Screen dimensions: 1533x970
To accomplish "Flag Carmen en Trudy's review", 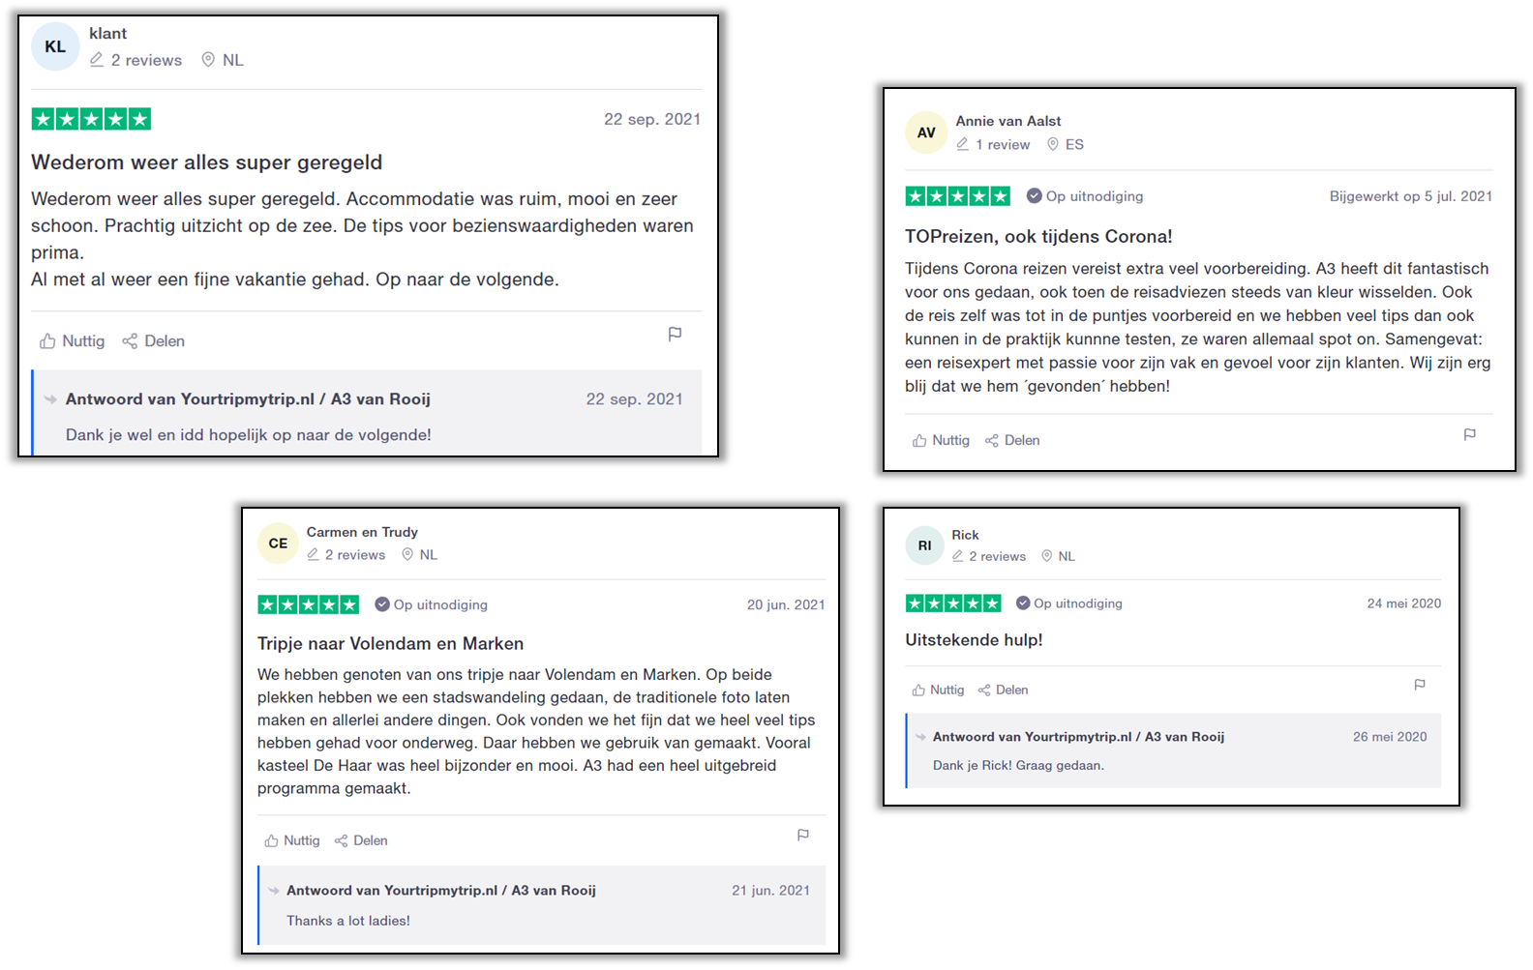I will (x=802, y=835).
